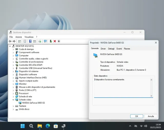Click the Back arrow in Device Manager toolbar
Image resolution: width=164 pixels, height=130 pixels.
click(x=10, y=41)
